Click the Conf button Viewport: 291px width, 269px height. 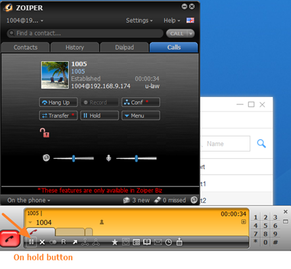141,102
